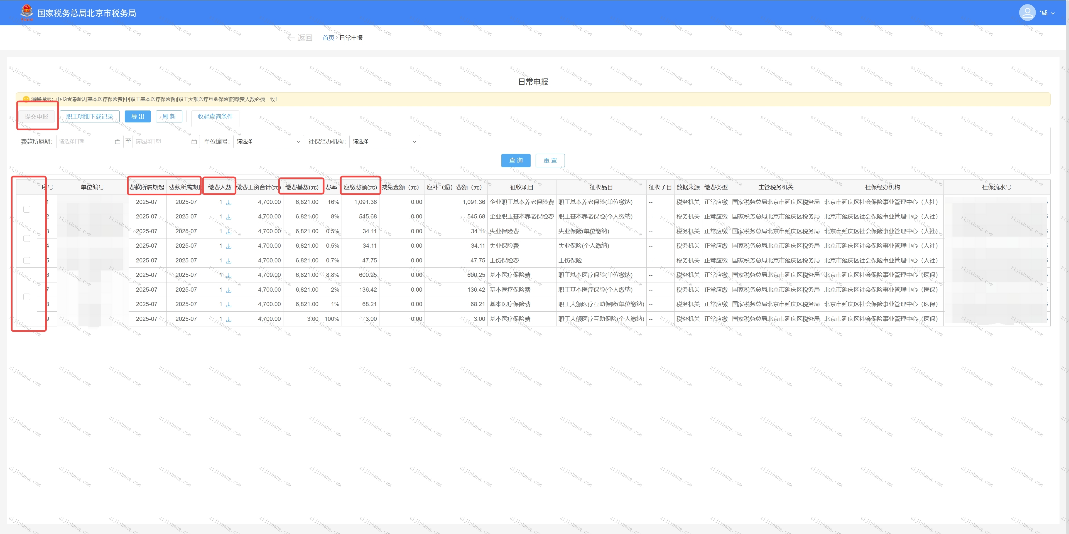The width and height of the screenshot is (1069, 534).
Task: Click 职工大额医疗互助保险(单位缴纳) cell
Action: [x=601, y=304]
